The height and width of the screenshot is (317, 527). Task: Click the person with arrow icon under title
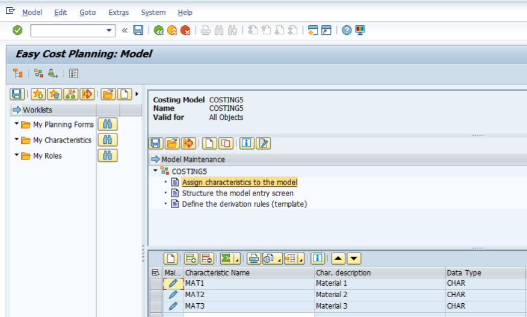coord(53,73)
